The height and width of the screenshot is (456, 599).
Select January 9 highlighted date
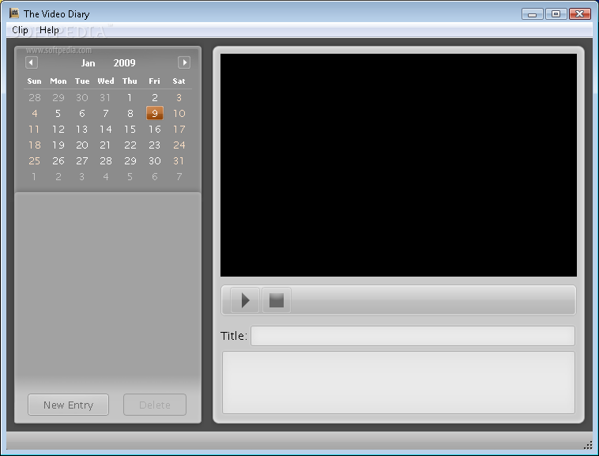pyautogui.click(x=155, y=113)
